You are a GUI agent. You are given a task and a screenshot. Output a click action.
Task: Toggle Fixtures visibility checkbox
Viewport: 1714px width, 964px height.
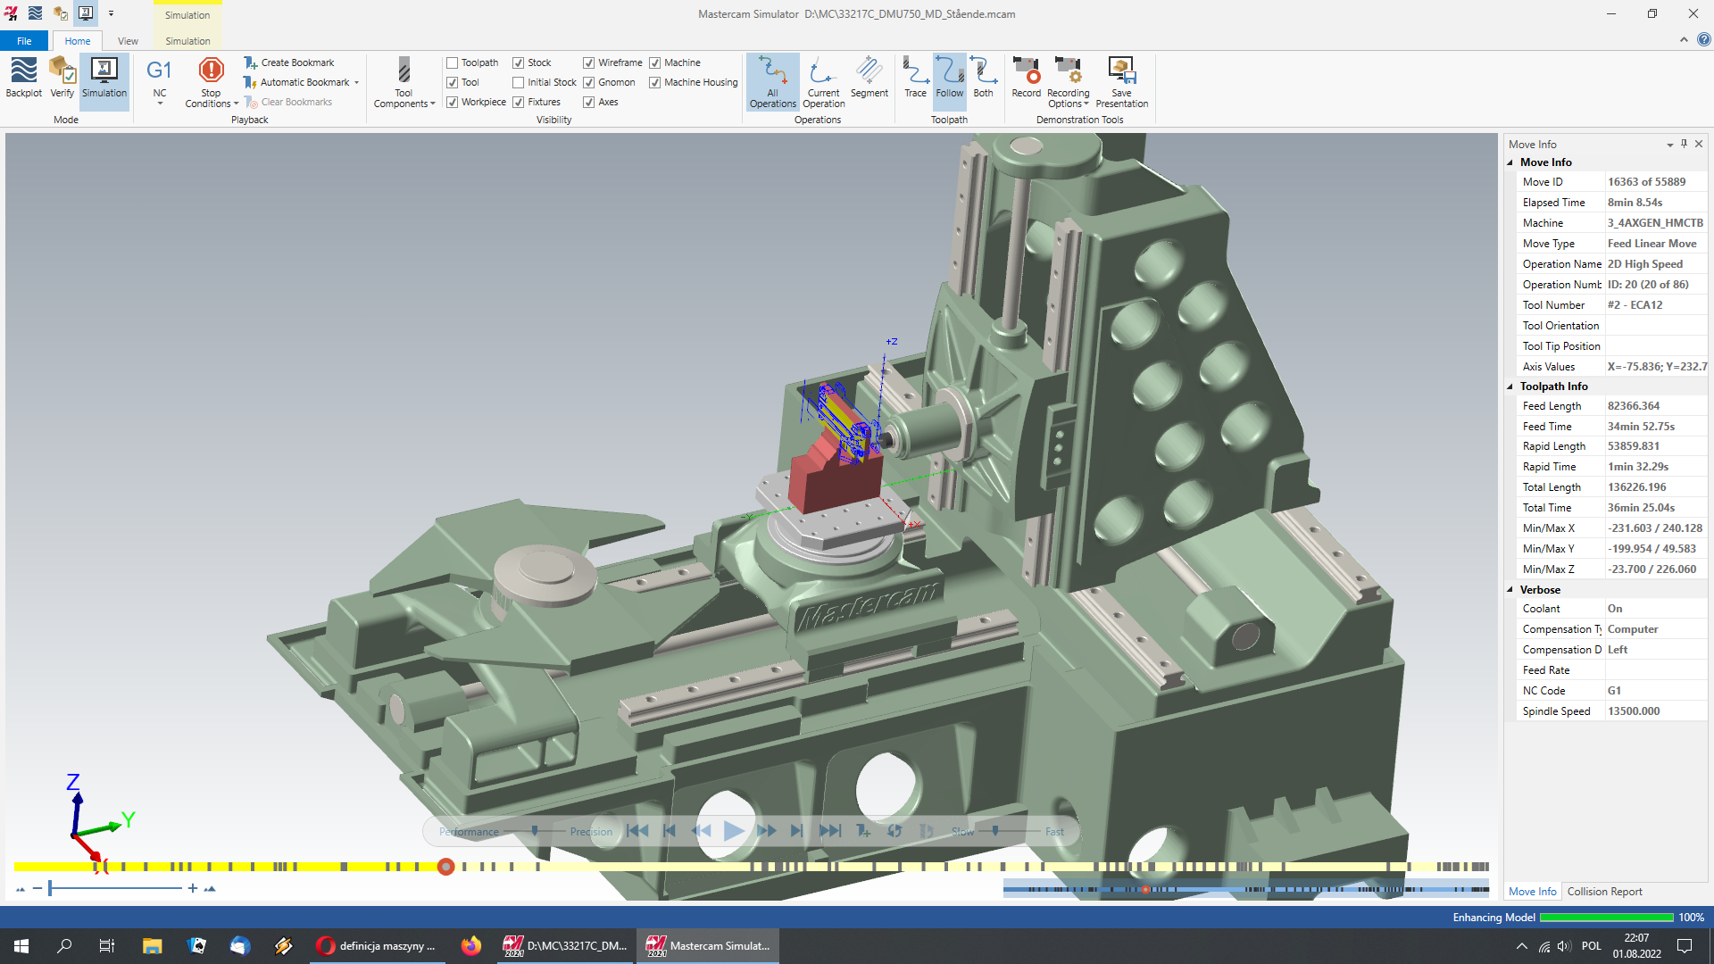(519, 102)
